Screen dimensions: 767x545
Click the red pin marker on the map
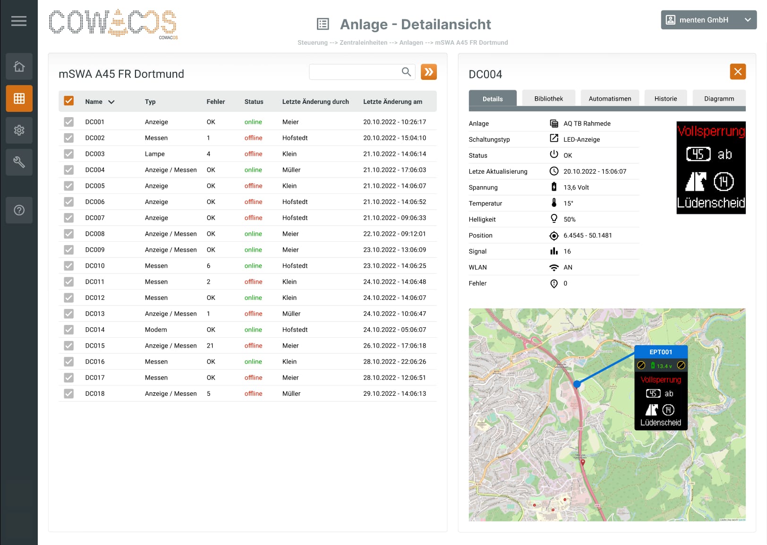tap(583, 462)
